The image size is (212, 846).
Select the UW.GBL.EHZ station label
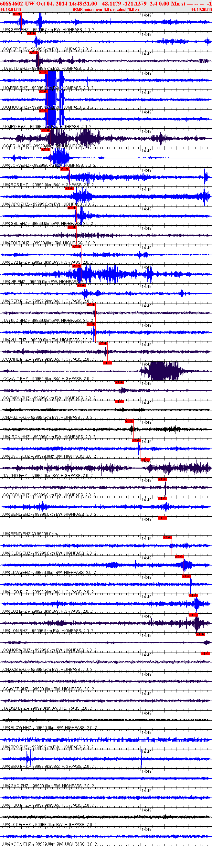[x=48, y=224]
